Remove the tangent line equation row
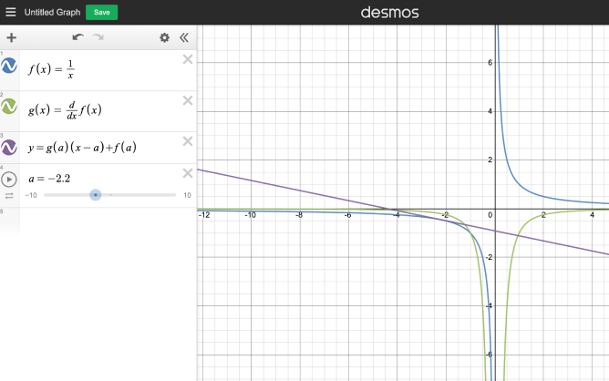Image resolution: width=609 pixels, height=381 pixels. [188, 141]
